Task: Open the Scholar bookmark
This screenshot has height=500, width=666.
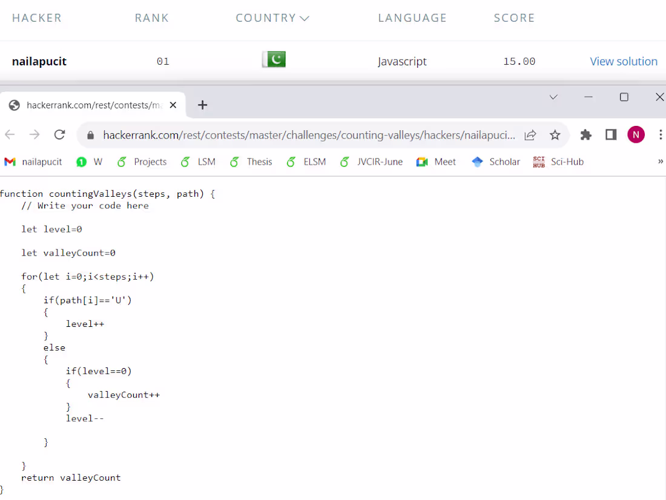Action: pos(495,162)
